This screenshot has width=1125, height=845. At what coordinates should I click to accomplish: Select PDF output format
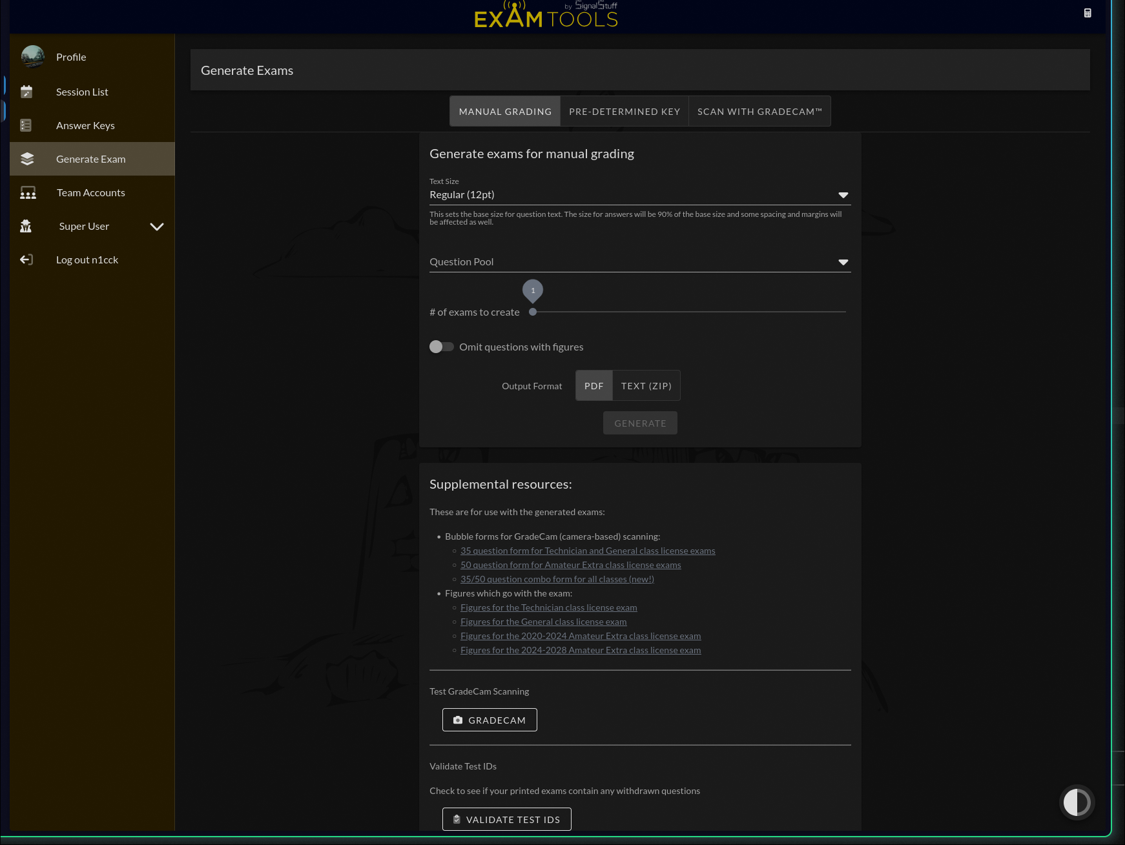point(594,385)
